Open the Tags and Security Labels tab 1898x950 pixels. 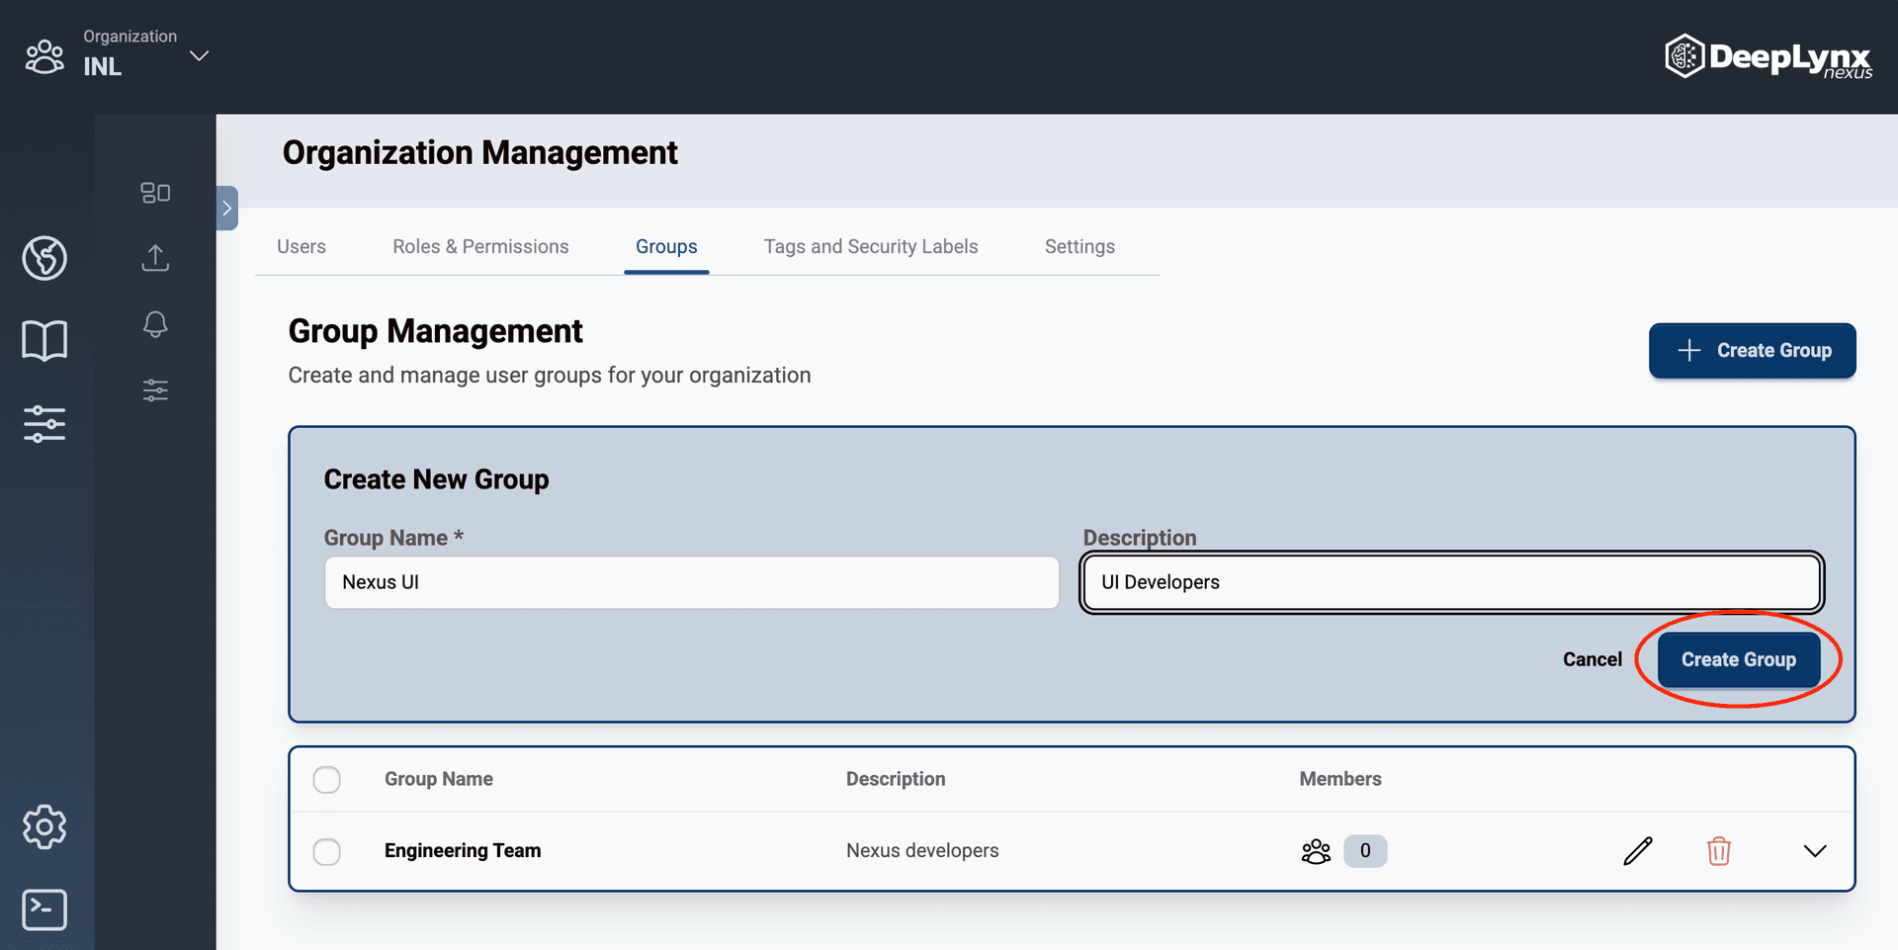871,246
